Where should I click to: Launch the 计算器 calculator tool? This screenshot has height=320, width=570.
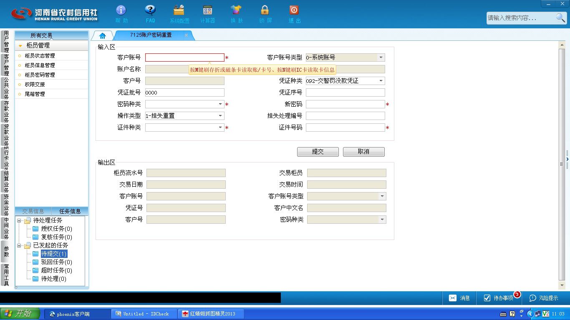tap(207, 10)
